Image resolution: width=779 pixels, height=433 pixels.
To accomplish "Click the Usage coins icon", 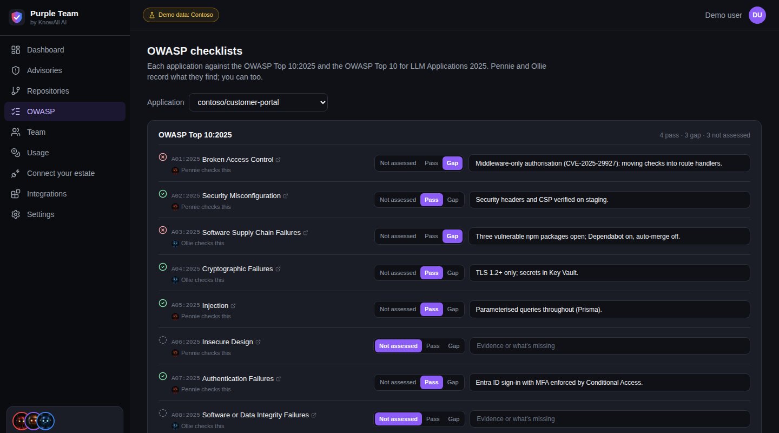I will click(16, 153).
